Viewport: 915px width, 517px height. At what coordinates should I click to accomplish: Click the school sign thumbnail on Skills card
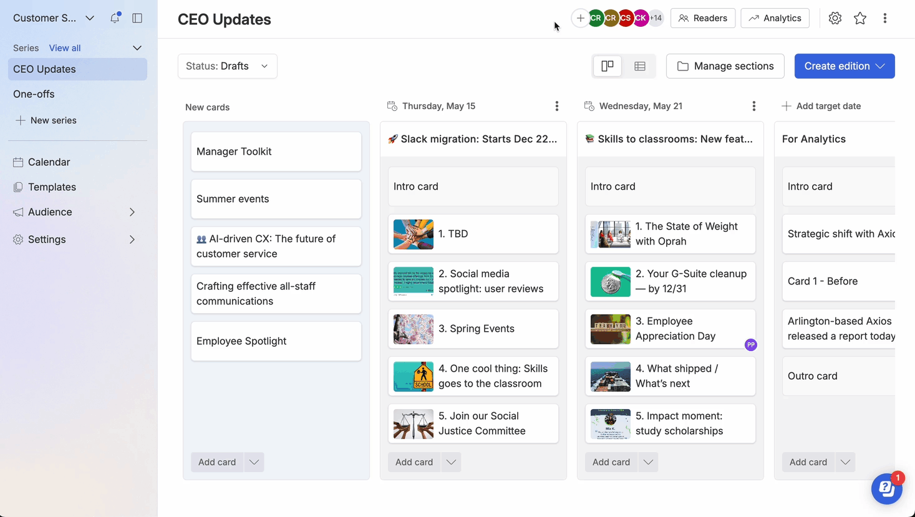click(x=414, y=376)
